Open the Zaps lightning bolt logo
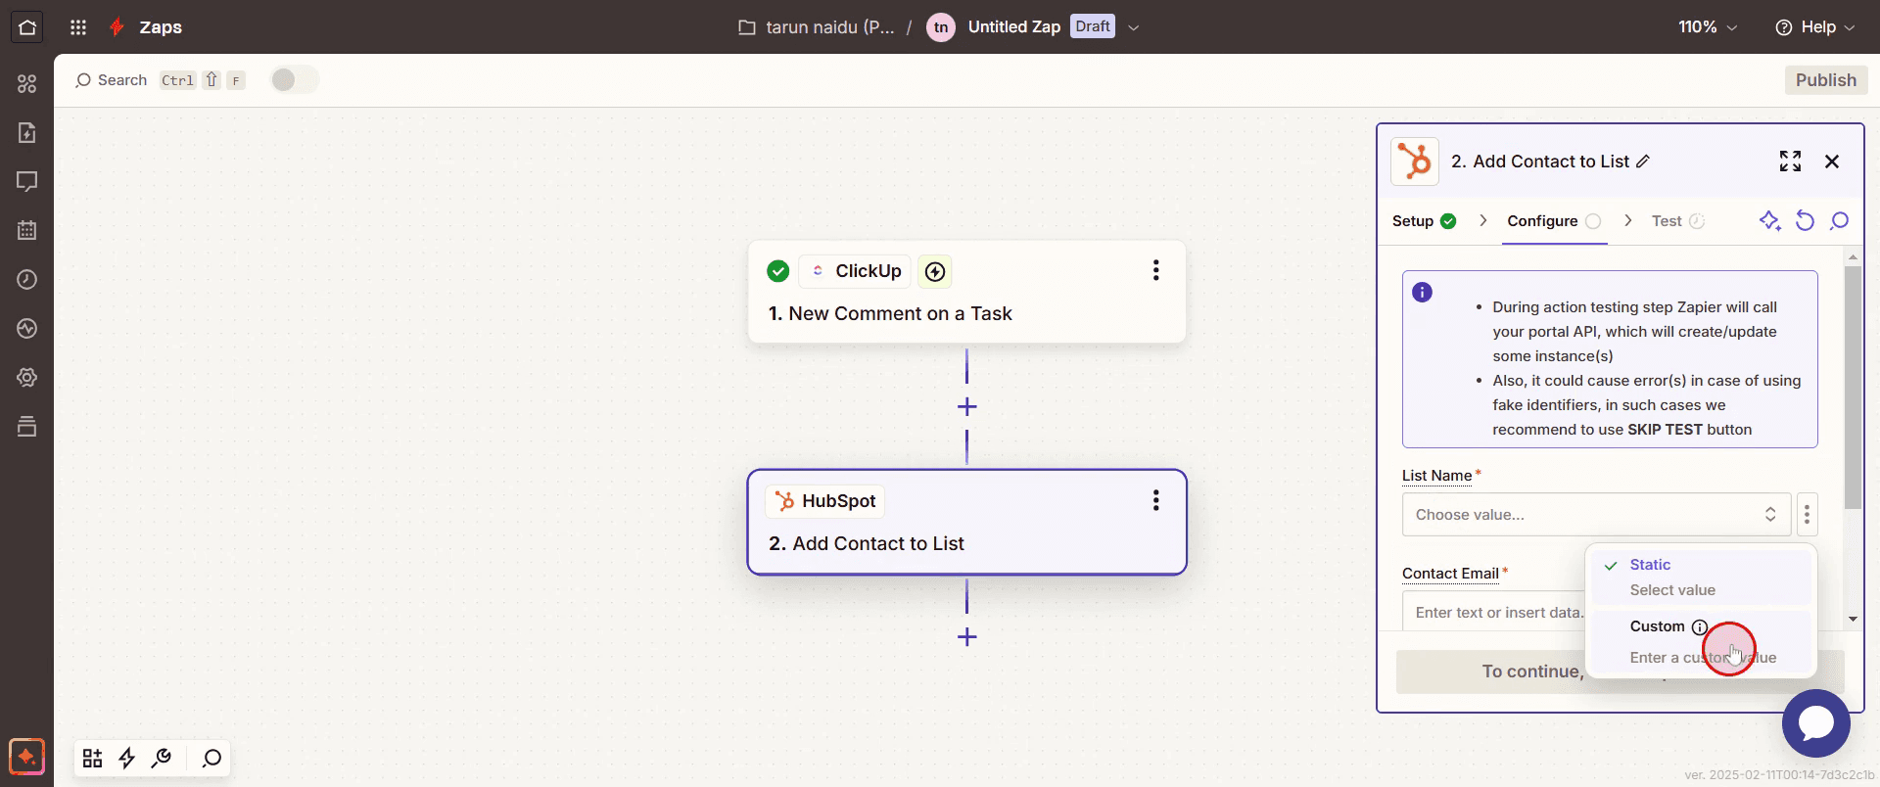 click(x=117, y=27)
